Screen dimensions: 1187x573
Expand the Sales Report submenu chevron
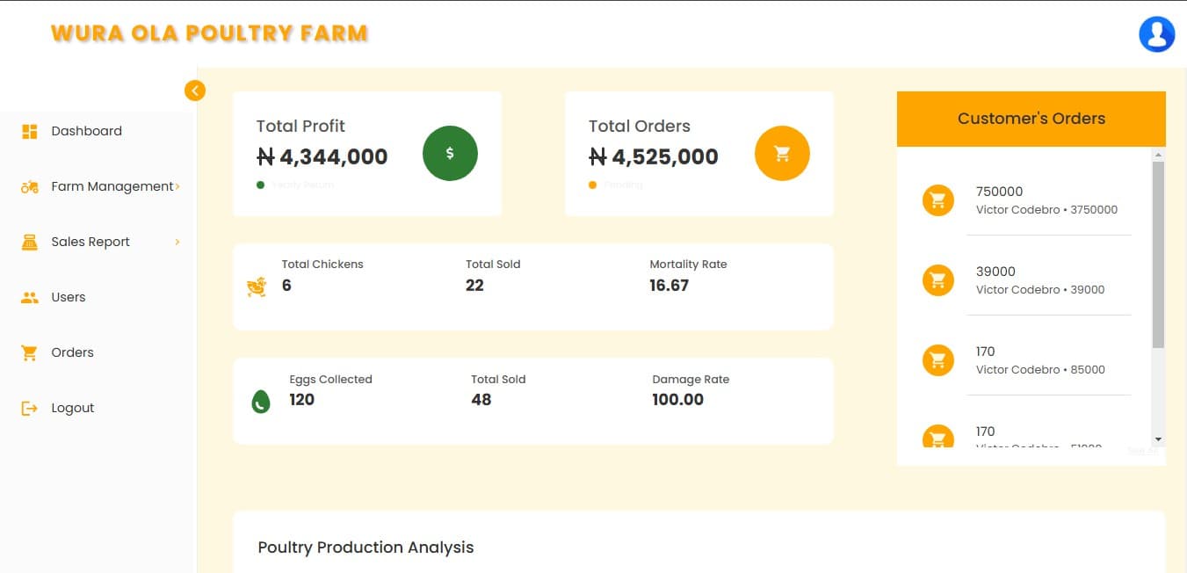pyautogui.click(x=177, y=242)
